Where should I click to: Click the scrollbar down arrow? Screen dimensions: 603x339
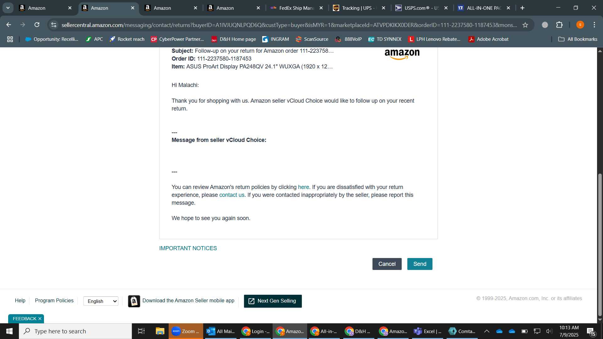tap(600, 320)
